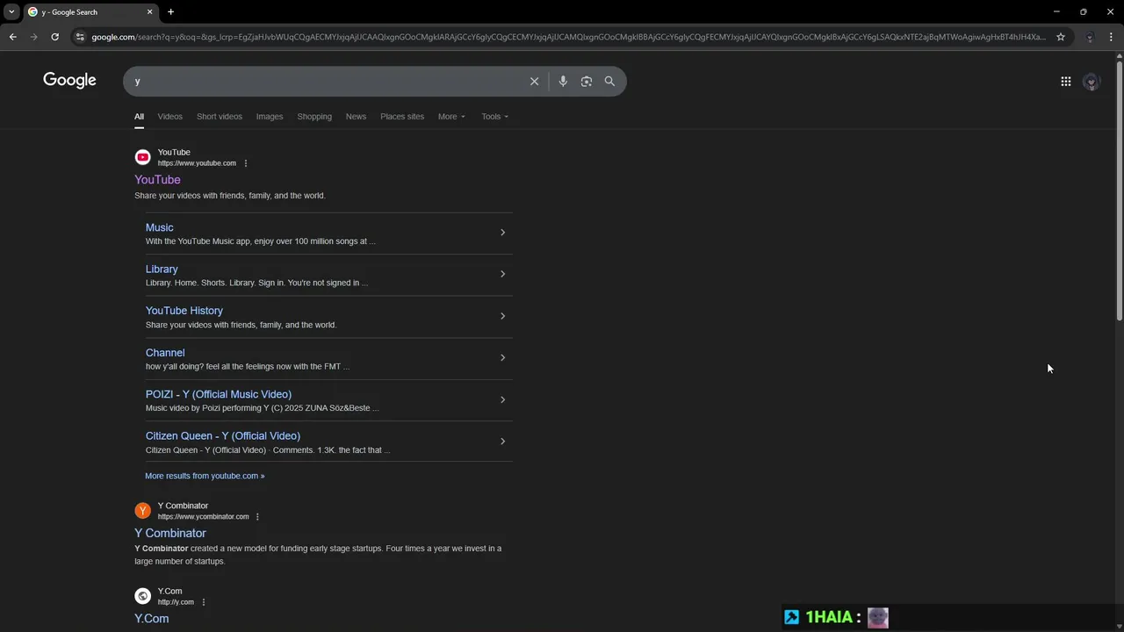The width and height of the screenshot is (1124, 632).
Task: Go back to previous page in Chrome
Action: point(12,37)
